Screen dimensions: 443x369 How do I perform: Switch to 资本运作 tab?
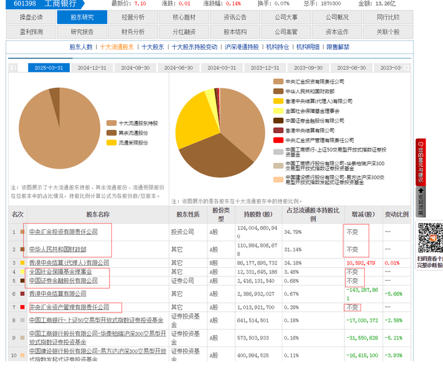point(337,32)
